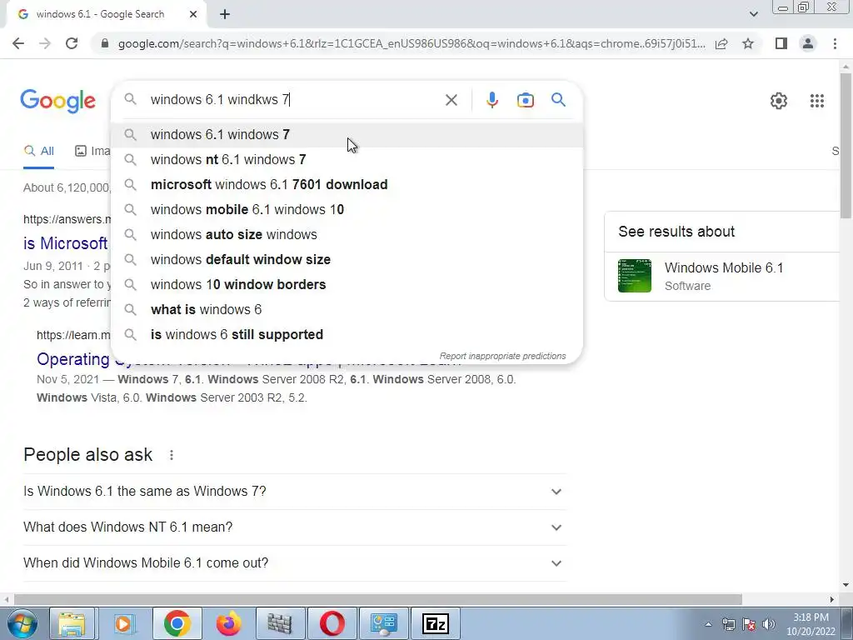Viewport: 853px width, 640px height.
Task: Click the Windows Mobile 6.1 thumbnail image
Action: click(x=634, y=276)
